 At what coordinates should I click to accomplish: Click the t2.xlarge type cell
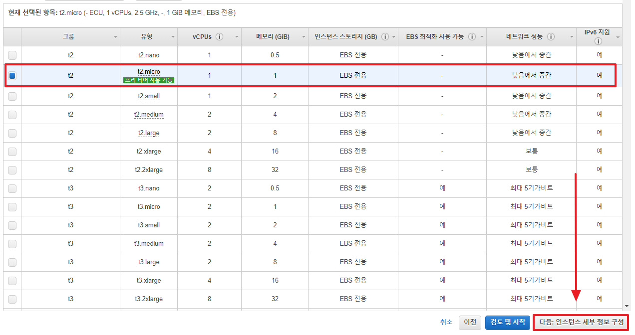coord(149,152)
